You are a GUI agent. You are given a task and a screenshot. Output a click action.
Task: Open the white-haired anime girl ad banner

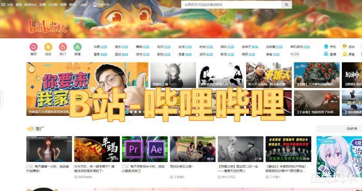tap(339, 157)
